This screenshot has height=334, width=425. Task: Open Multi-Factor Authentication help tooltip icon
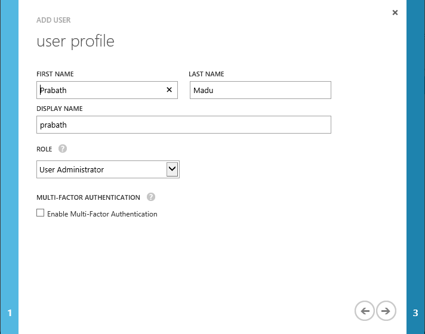pyautogui.click(x=151, y=197)
